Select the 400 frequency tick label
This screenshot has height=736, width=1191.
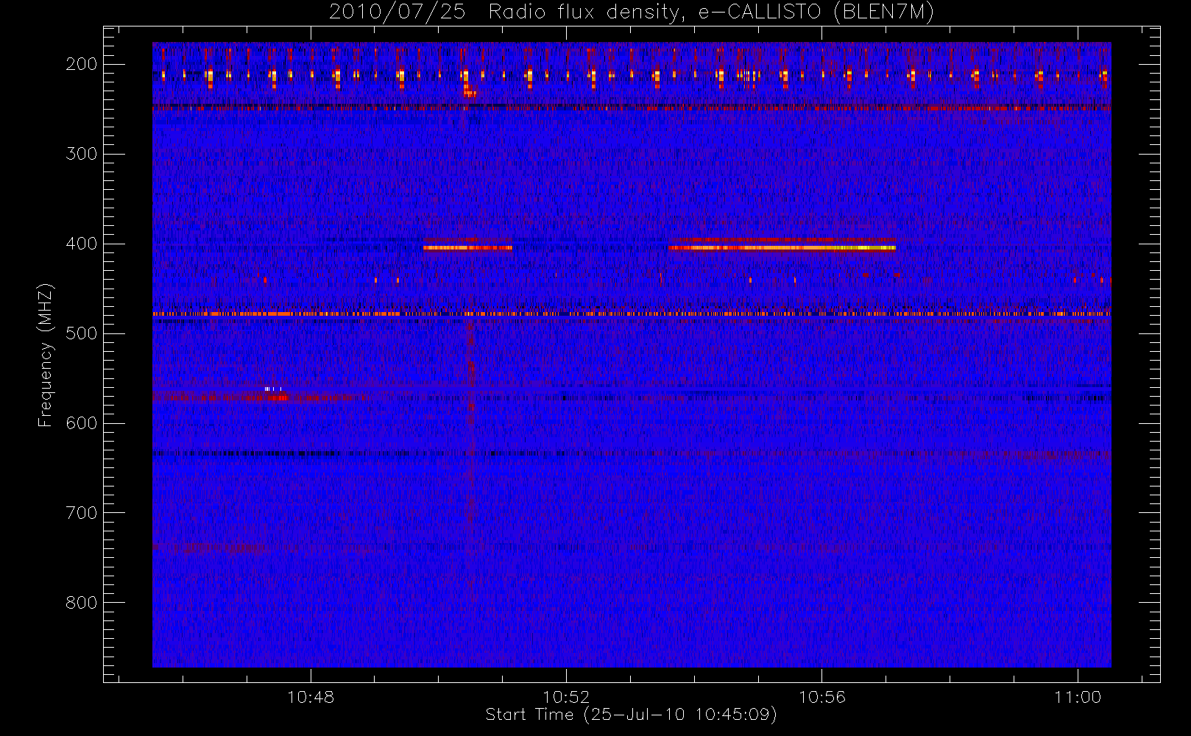tap(82, 244)
